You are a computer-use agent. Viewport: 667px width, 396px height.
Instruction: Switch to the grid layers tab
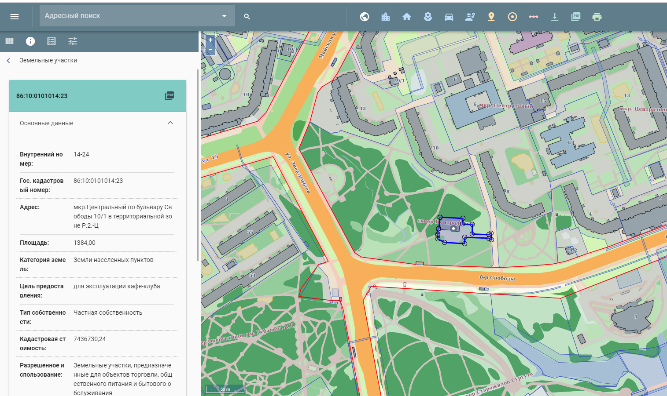[x=9, y=41]
